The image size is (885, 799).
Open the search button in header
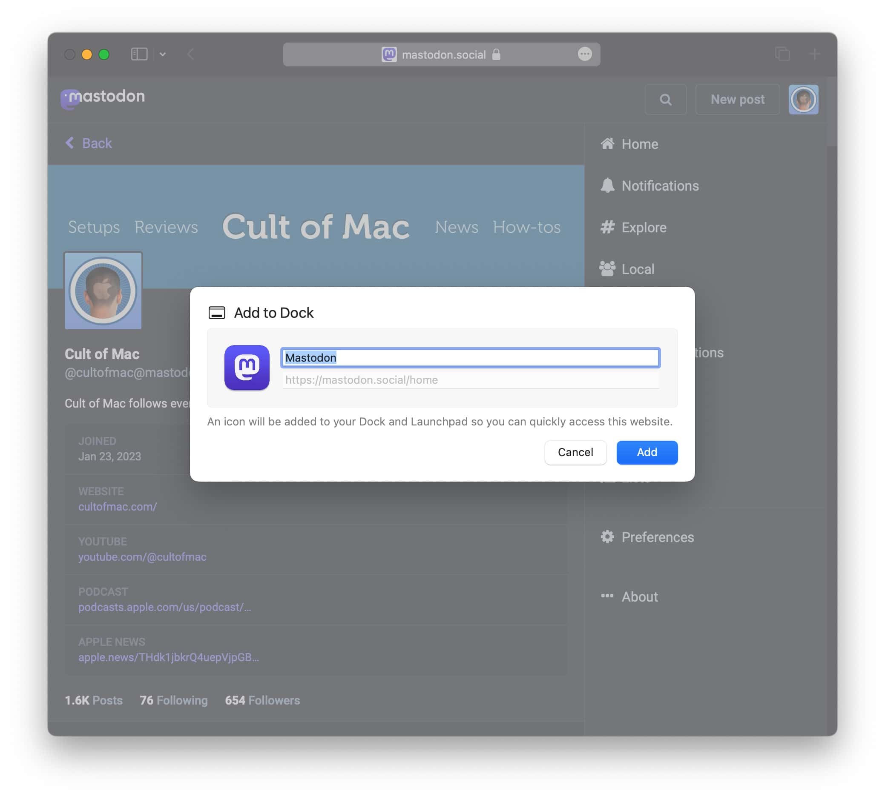666,100
